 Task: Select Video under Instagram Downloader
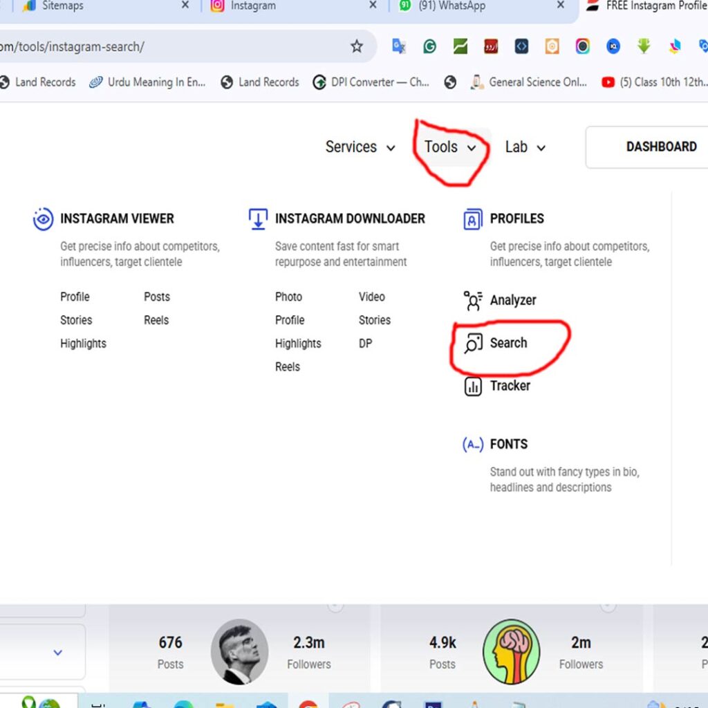372,297
